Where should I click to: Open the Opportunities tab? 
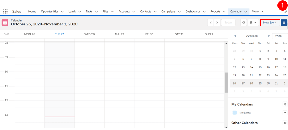coord(49,11)
